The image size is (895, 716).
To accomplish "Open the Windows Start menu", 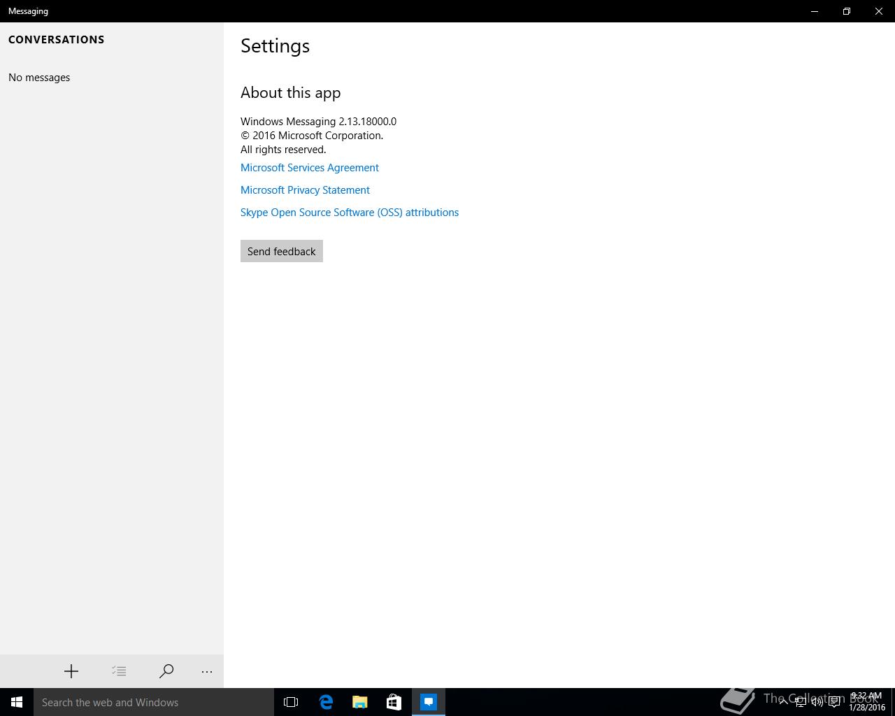I will tap(17, 702).
